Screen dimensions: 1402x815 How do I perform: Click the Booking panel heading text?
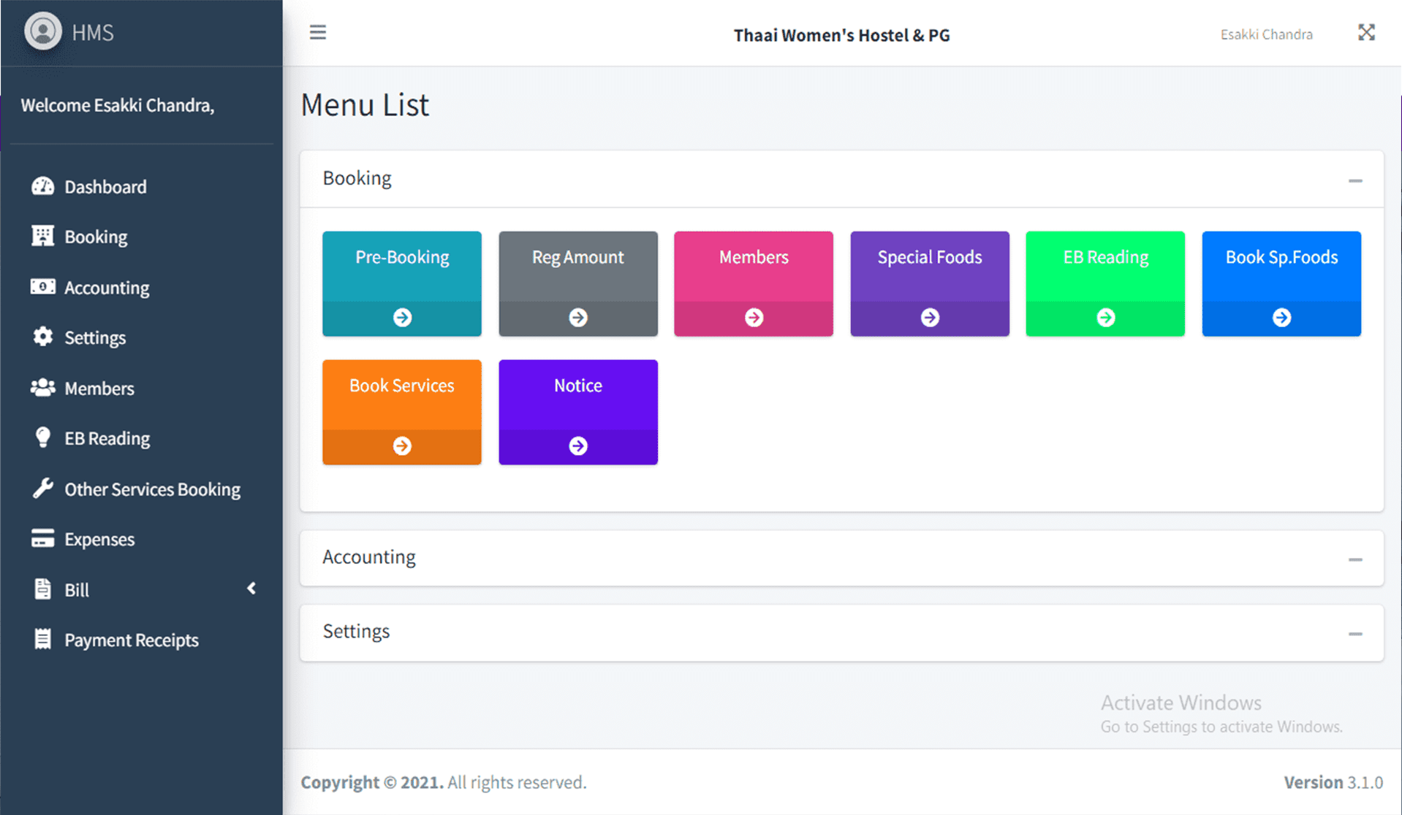(x=357, y=178)
